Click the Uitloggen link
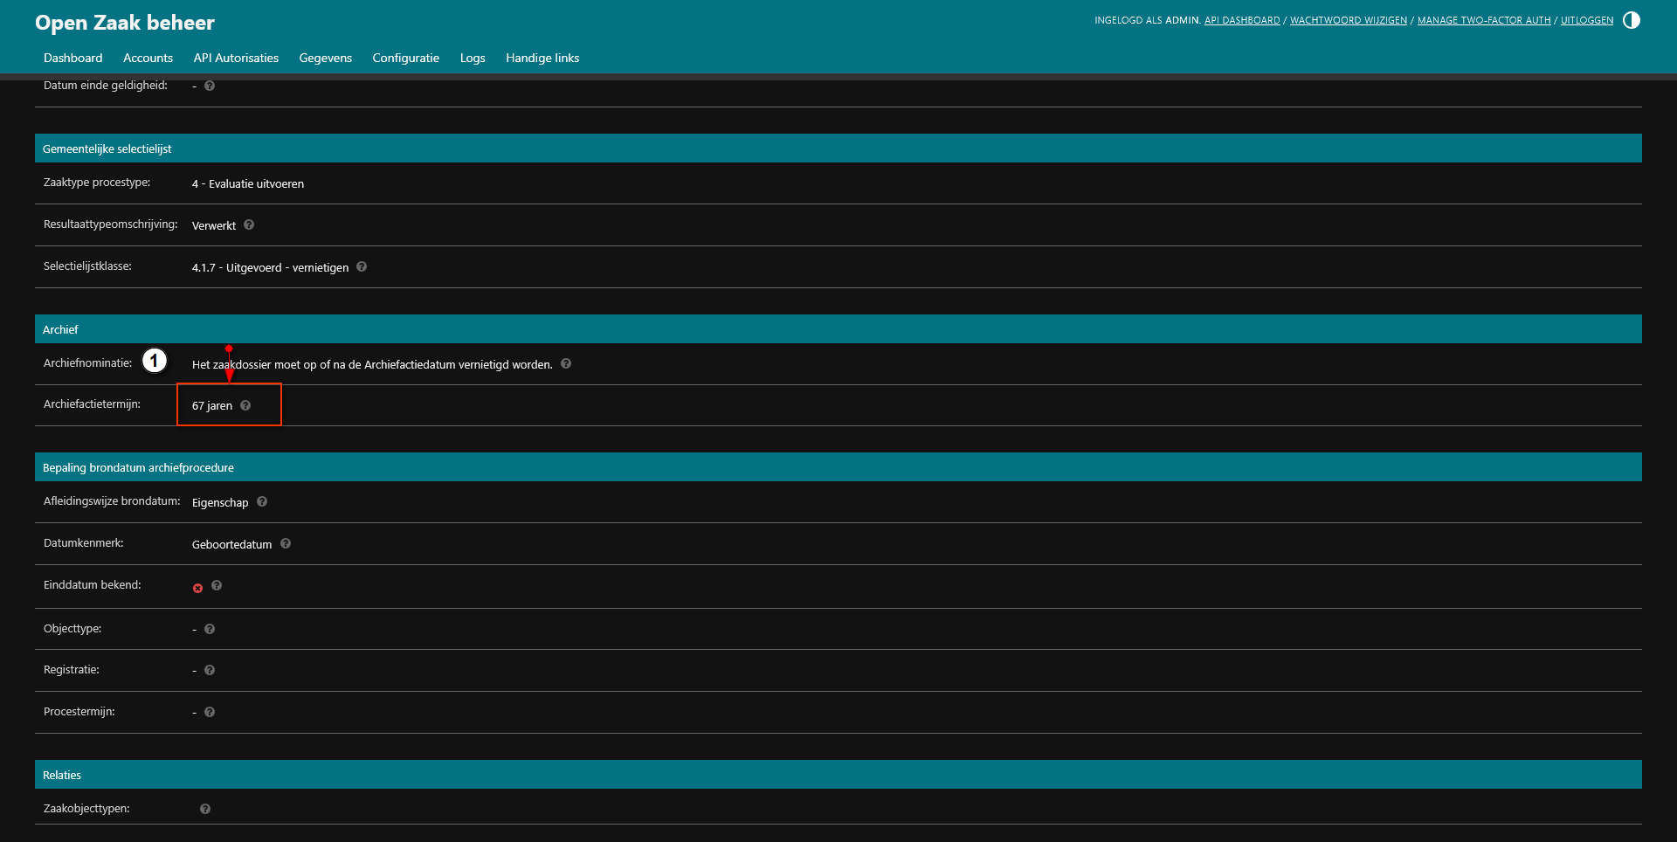The image size is (1677, 842). click(1586, 20)
